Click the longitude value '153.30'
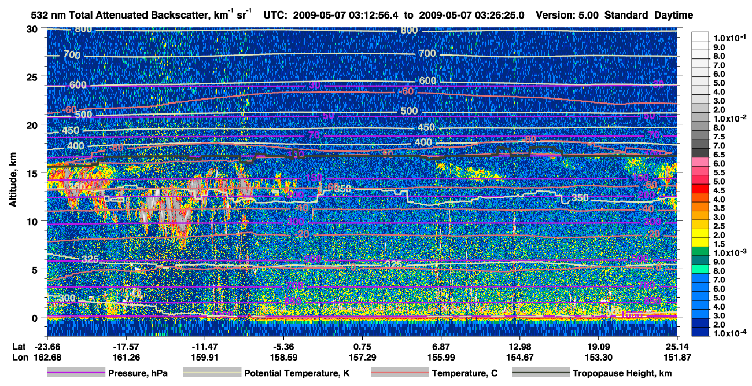 (x=599, y=358)
